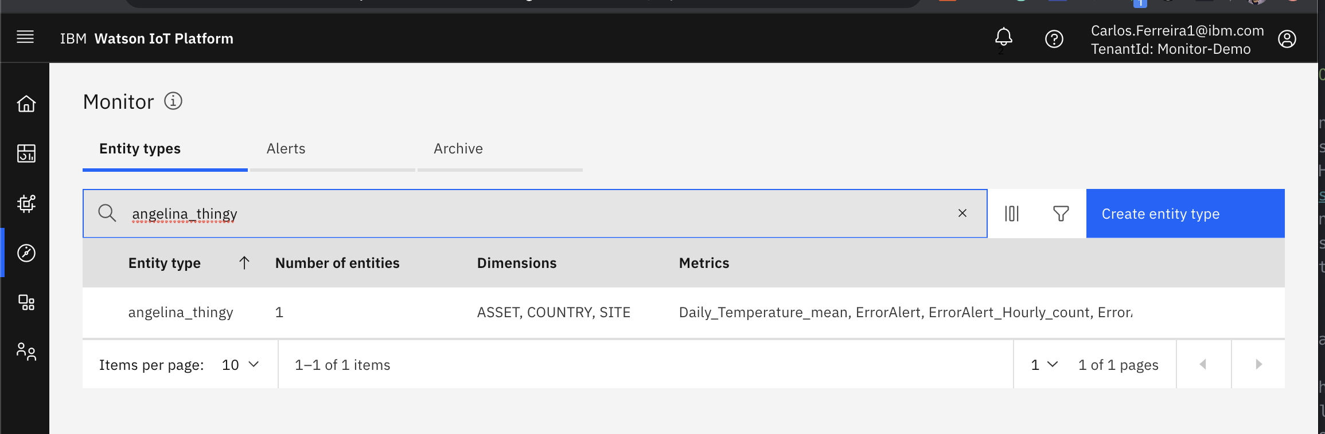Open the devices chip icon in sidebar
The height and width of the screenshot is (434, 1325).
tap(26, 203)
